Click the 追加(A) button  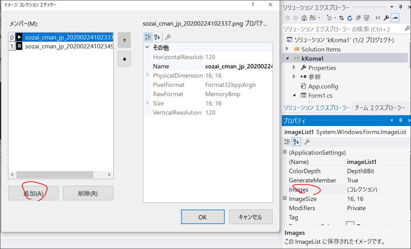(x=33, y=193)
